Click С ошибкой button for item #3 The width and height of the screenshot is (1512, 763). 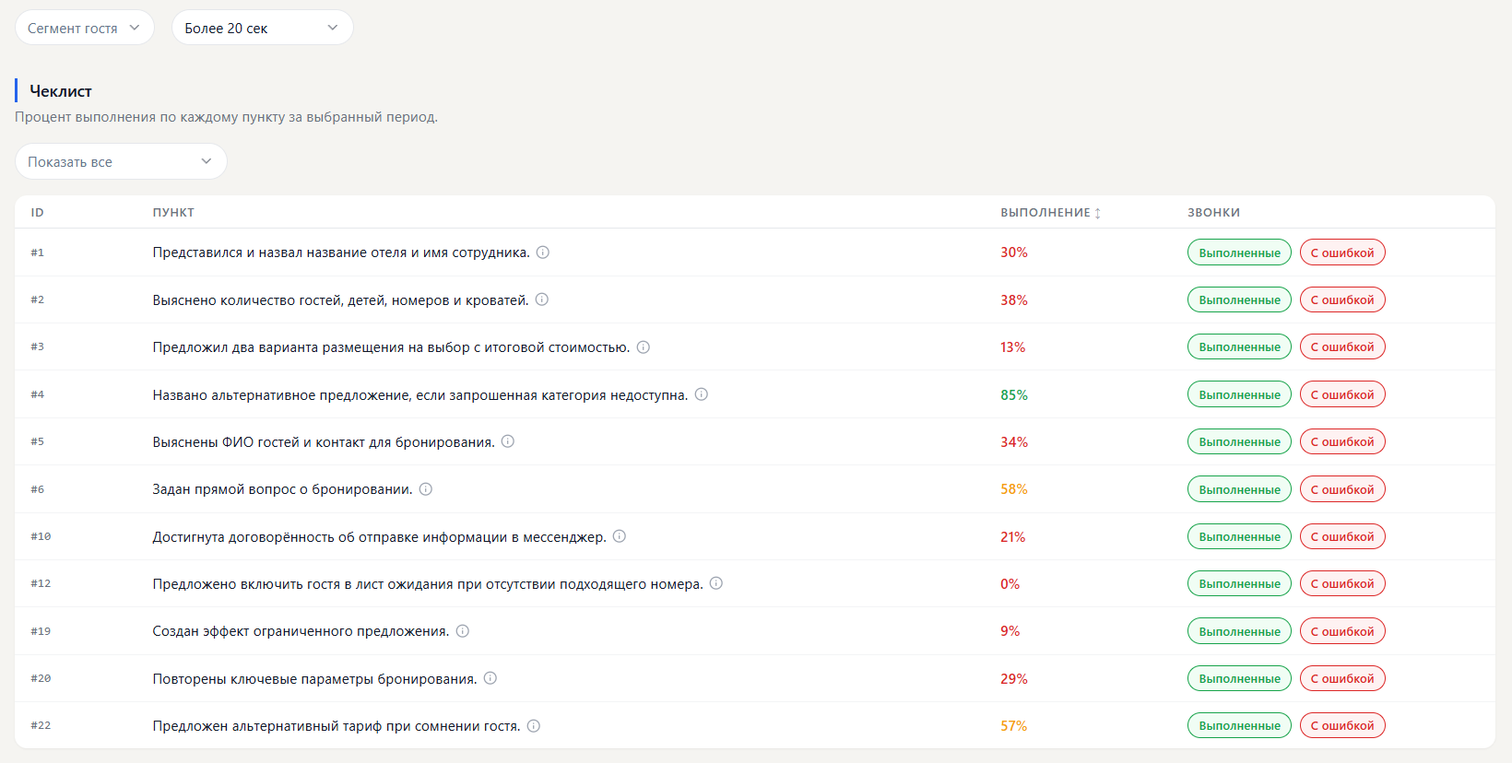click(x=1342, y=347)
